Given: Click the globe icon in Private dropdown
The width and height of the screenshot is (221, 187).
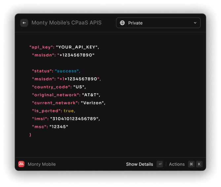Looking at the screenshot, I should pos(122,23).
